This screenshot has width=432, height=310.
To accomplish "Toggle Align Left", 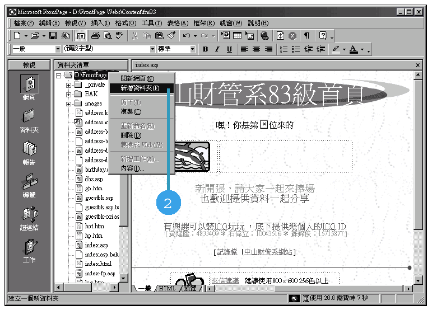I will pos(244,49).
